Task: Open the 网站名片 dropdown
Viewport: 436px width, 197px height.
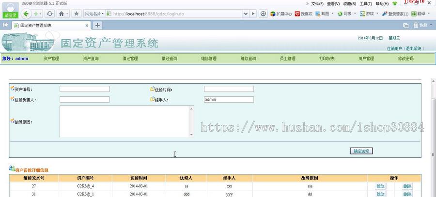Action: point(94,14)
